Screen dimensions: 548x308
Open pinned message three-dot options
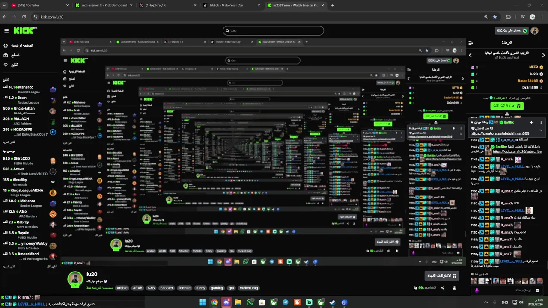541,123
